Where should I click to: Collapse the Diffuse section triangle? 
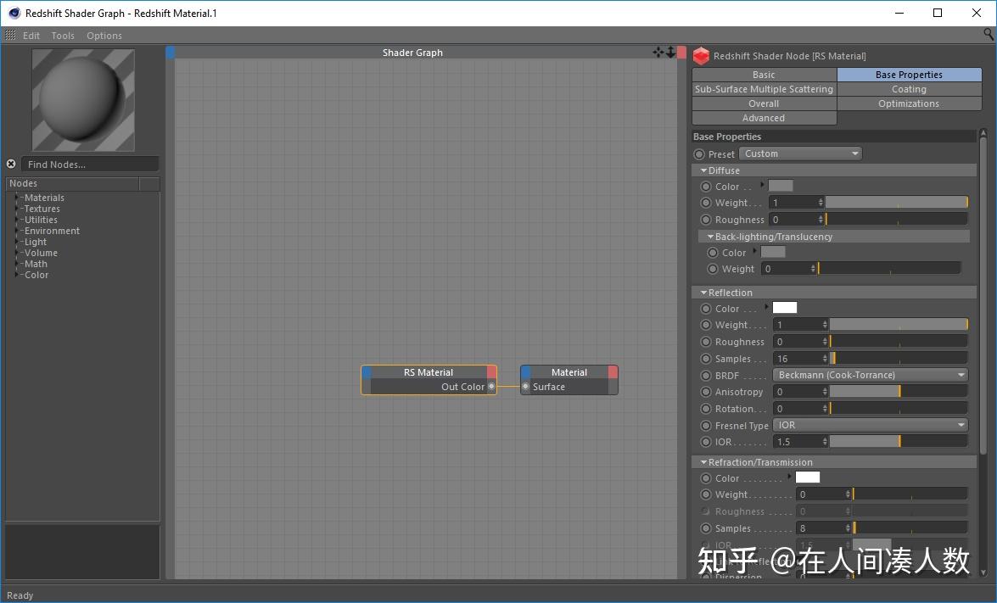click(704, 170)
